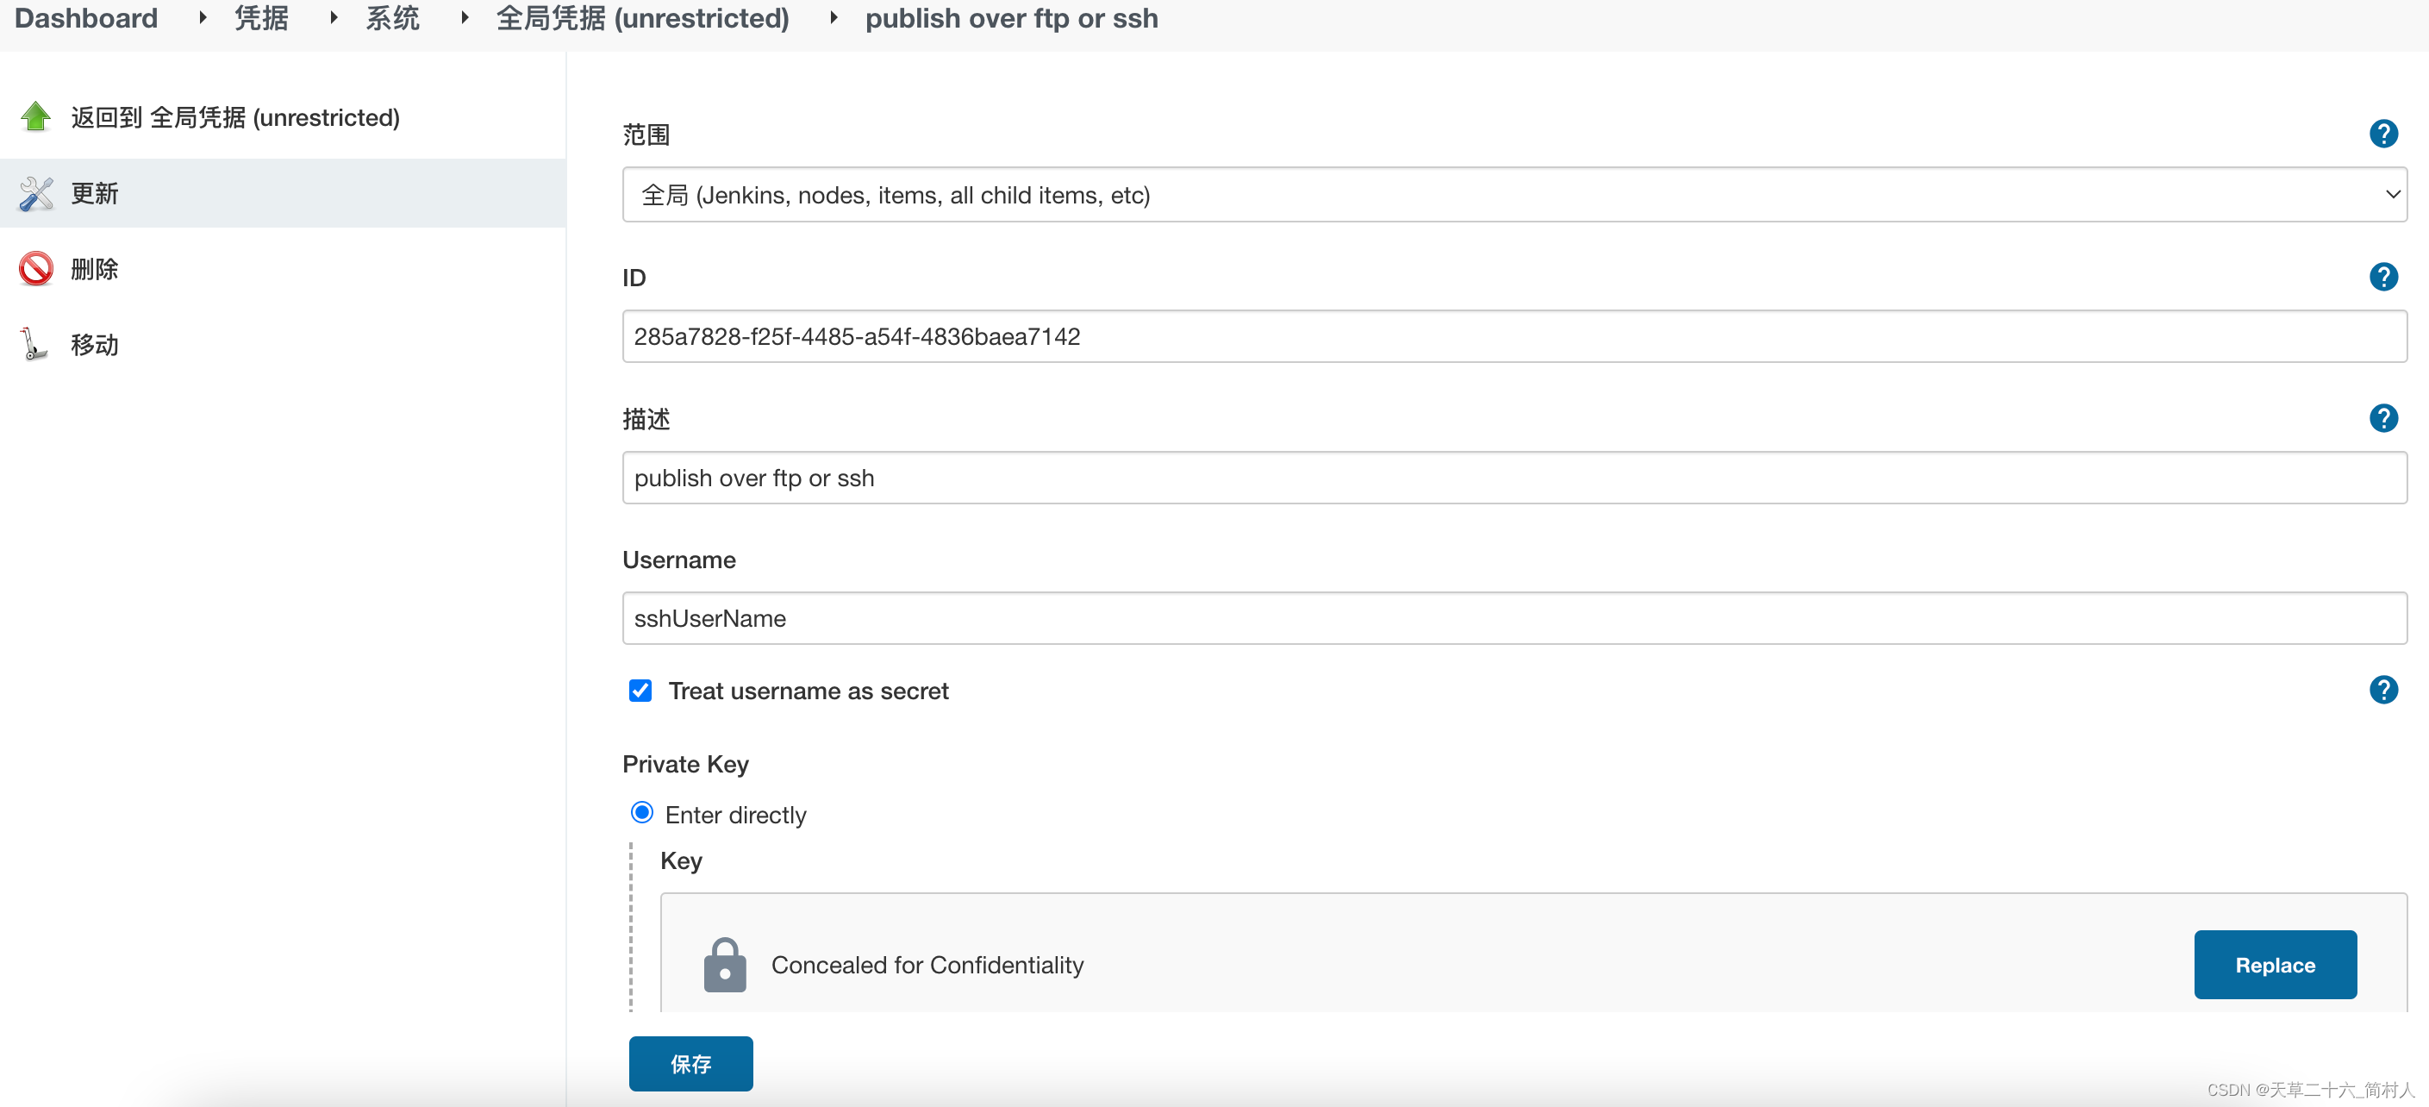Click the Private Key label
Viewport: 2429px width, 1107px height.
click(x=685, y=764)
